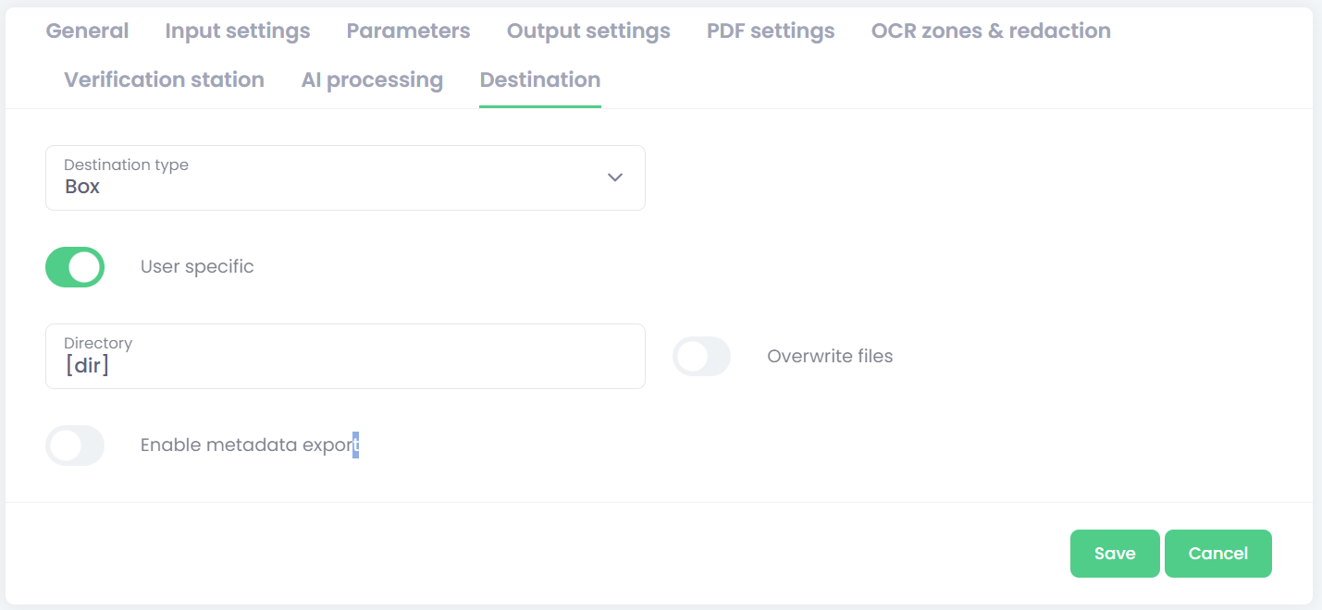
Task: Open OCR zones & redaction tab
Action: click(x=990, y=30)
